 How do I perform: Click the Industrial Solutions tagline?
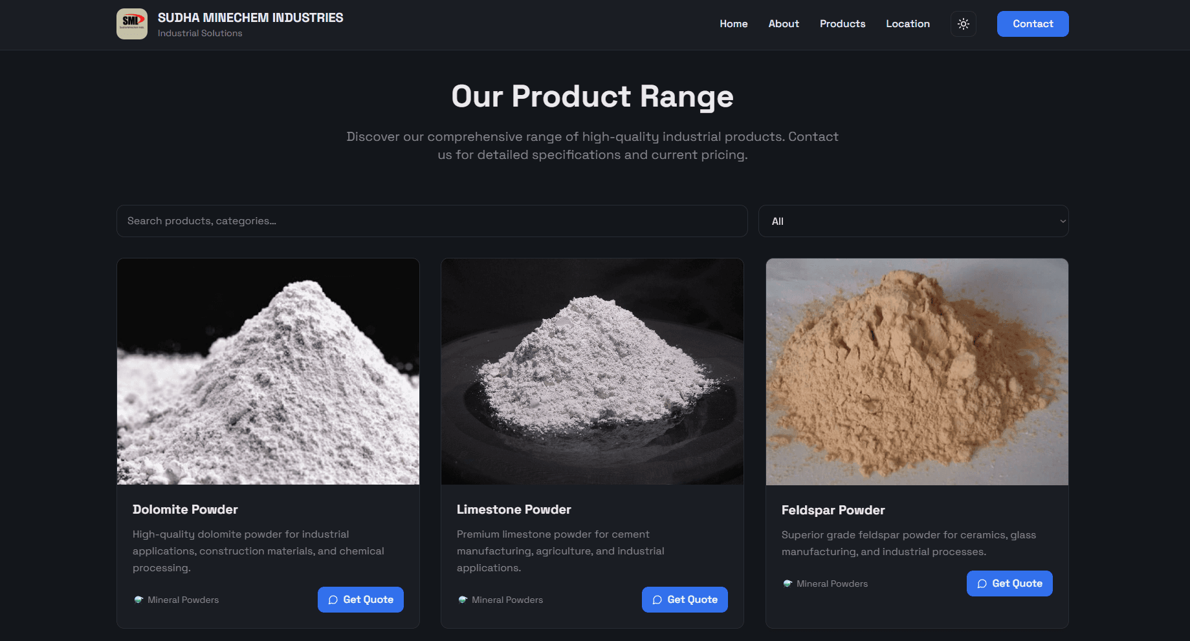coord(200,33)
